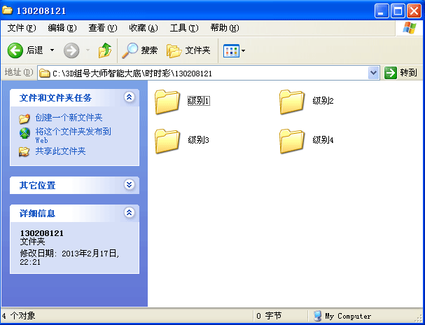Open the address bar dropdown arrow
The width and height of the screenshot is (425, 325).
[373, 73]
